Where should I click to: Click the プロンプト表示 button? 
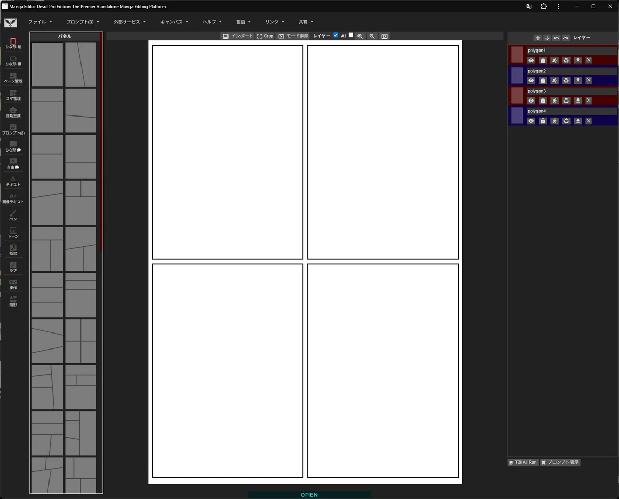560,462
